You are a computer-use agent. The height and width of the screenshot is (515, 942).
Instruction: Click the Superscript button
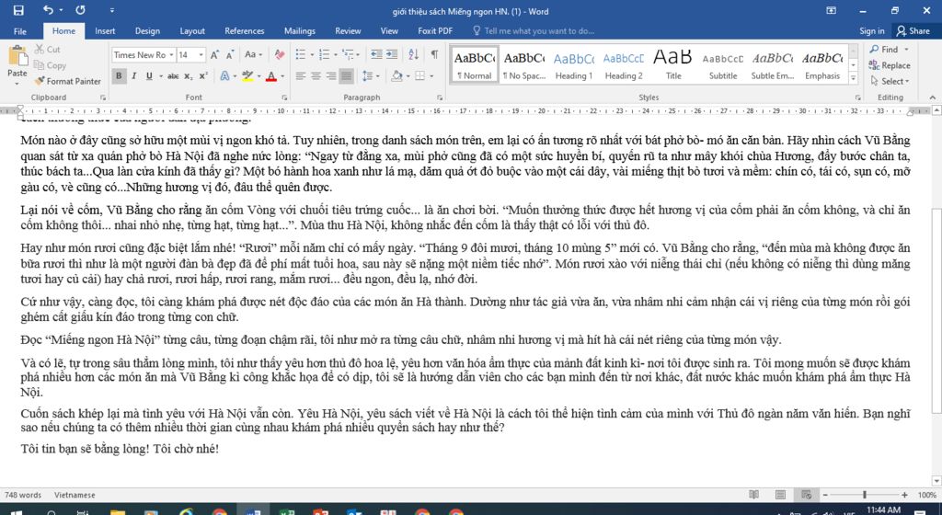tap(203, 76)
